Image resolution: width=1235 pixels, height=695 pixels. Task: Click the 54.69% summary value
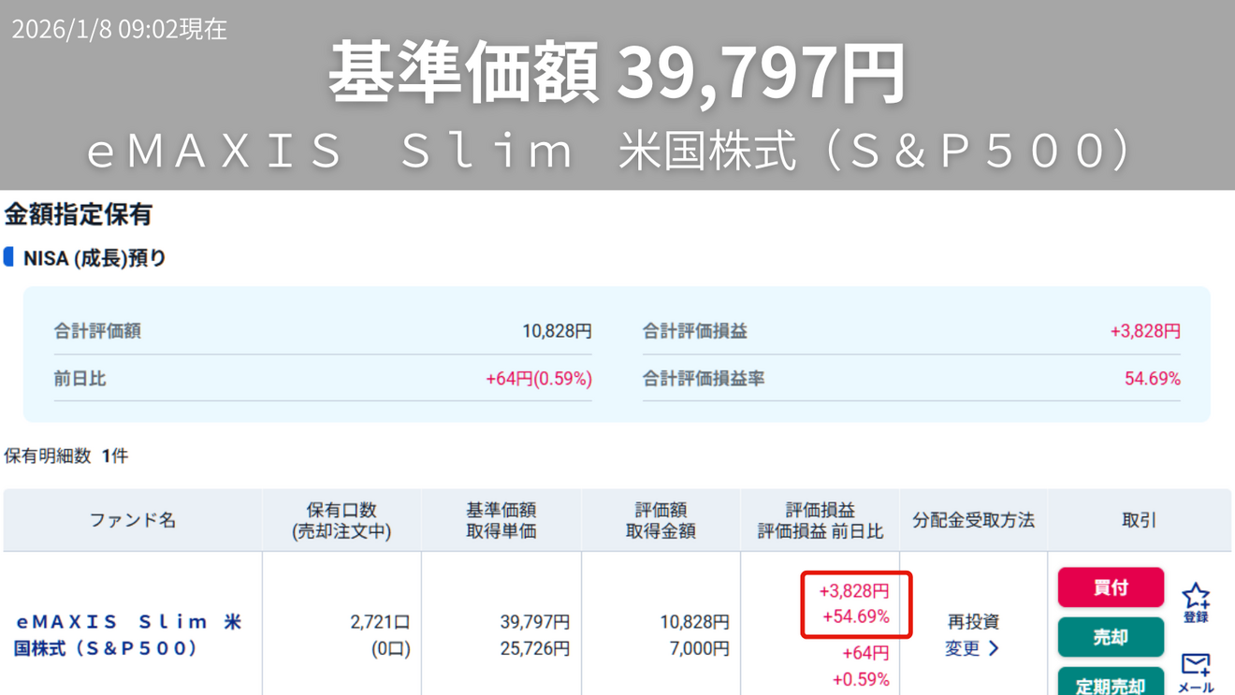coord(1153,379)
